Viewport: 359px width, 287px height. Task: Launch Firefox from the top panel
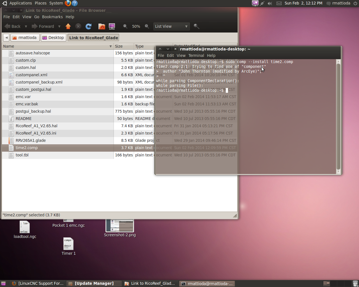(x=68, y=3)
